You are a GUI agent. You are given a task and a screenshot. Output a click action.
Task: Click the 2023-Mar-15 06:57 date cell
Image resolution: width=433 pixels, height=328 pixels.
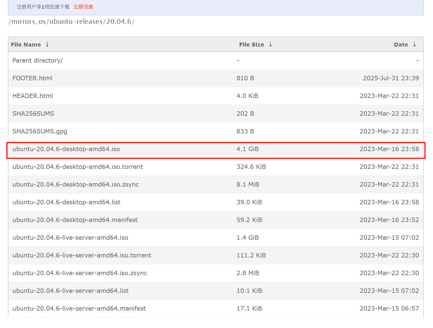pos(389,308)
